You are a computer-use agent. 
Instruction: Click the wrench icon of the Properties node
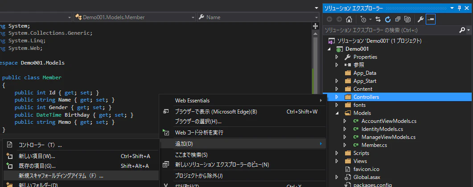pos(348,57)
